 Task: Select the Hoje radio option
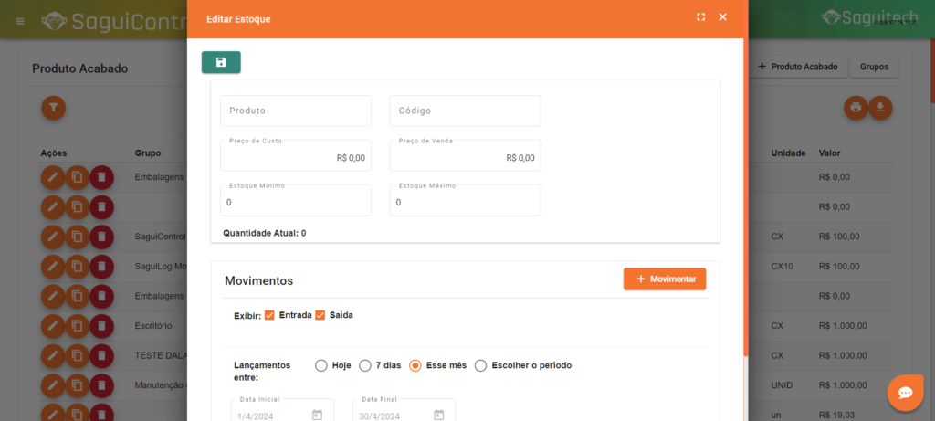(320, 365)
